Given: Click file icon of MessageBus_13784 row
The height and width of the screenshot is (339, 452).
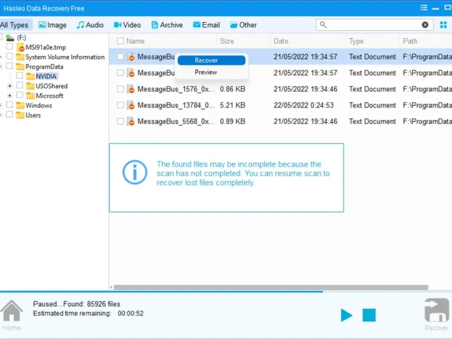Looking at the screenshot, I should coord(131,105).
